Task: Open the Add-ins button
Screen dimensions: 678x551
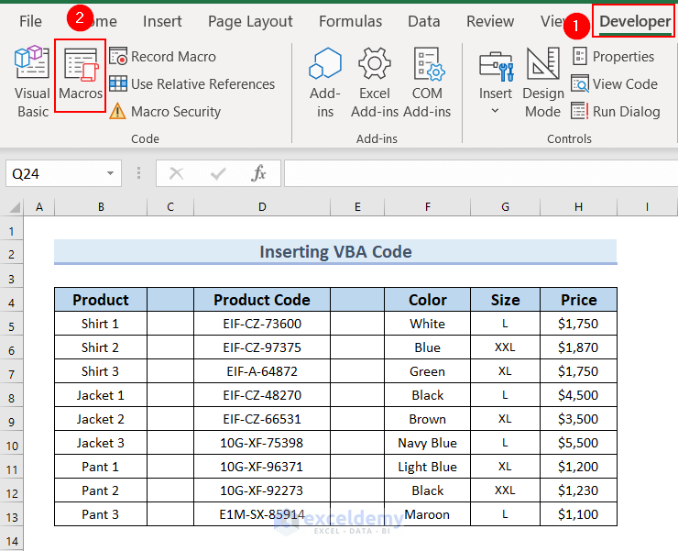Action: pos(325,83)
